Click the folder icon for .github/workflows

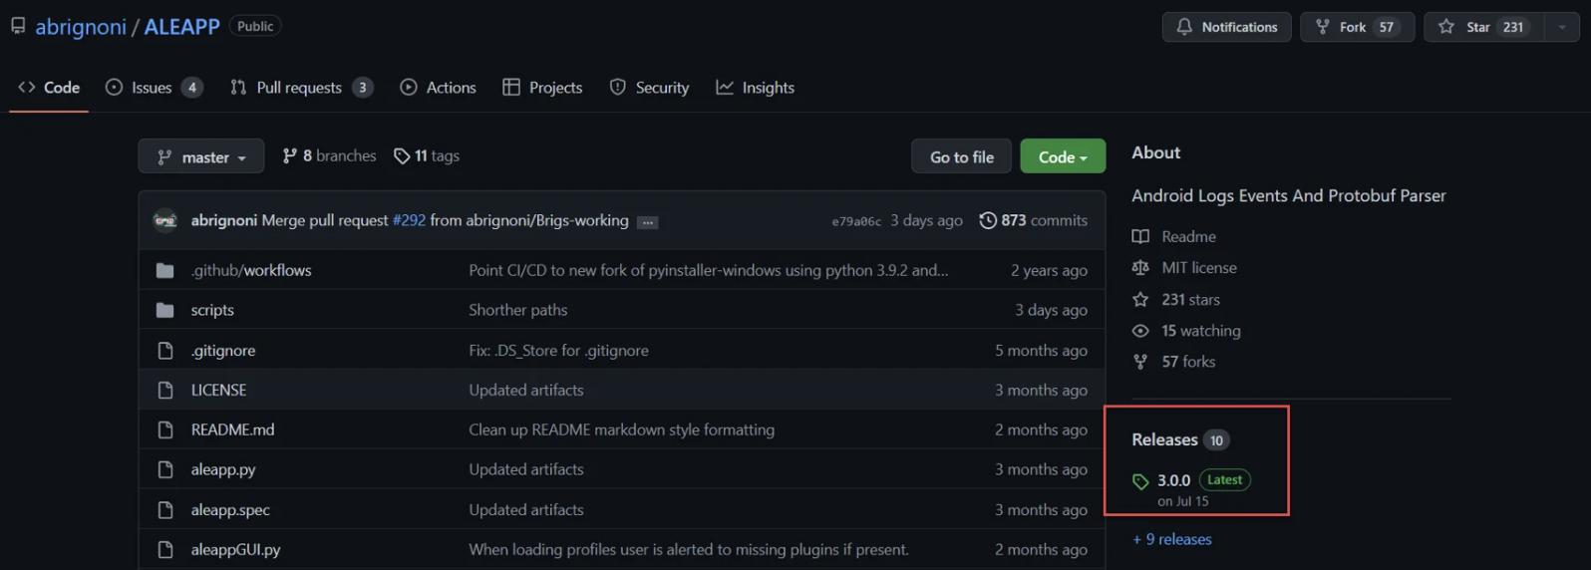[165, 270]
